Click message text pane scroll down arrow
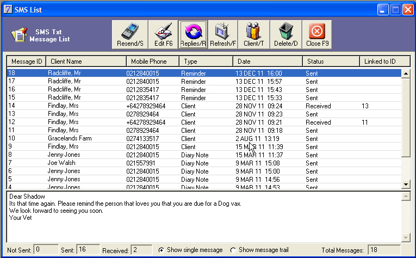 click(406, 237)
